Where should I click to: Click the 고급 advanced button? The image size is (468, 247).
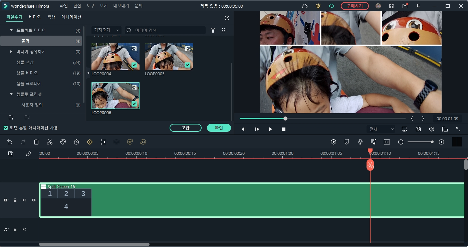[186, 128]
